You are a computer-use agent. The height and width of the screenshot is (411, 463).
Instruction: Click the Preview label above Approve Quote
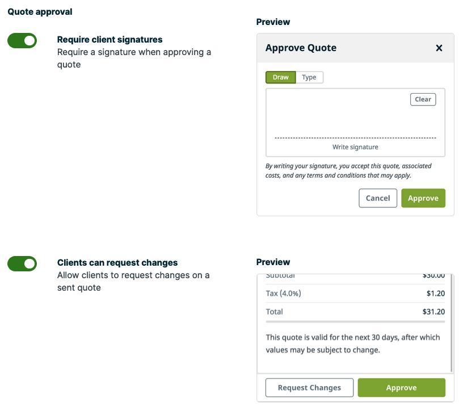point(273,22)
